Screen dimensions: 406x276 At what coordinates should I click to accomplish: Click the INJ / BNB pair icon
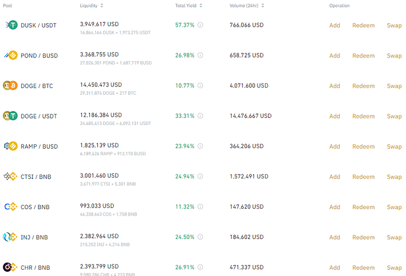10,236
